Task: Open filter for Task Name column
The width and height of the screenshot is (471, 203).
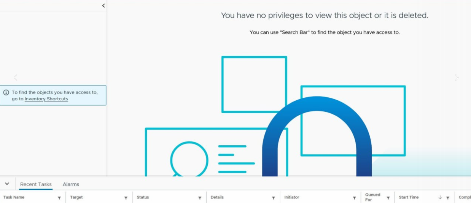Action: pyautogui.click(x=59, y=198)
